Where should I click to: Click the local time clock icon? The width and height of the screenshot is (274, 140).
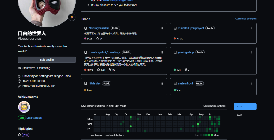pyautogui.click(x=19, y=81)
